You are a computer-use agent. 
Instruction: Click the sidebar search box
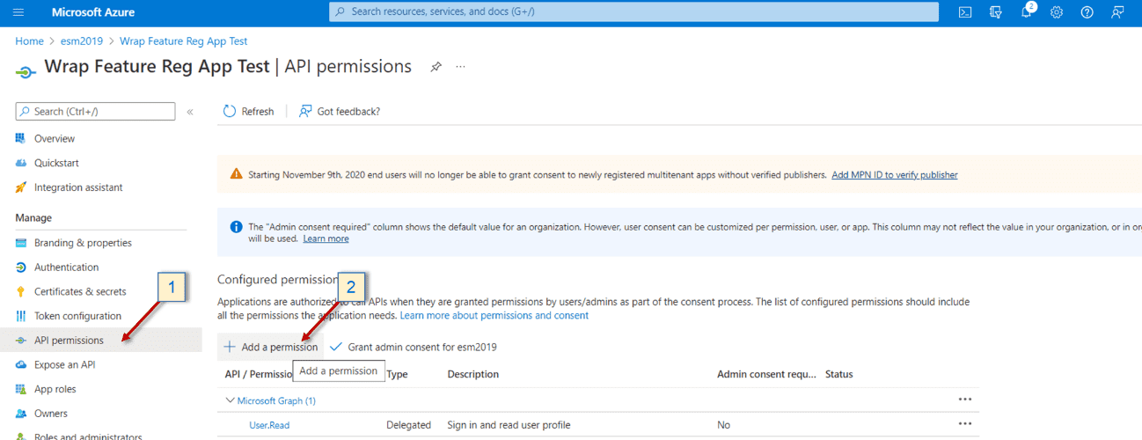95,112
